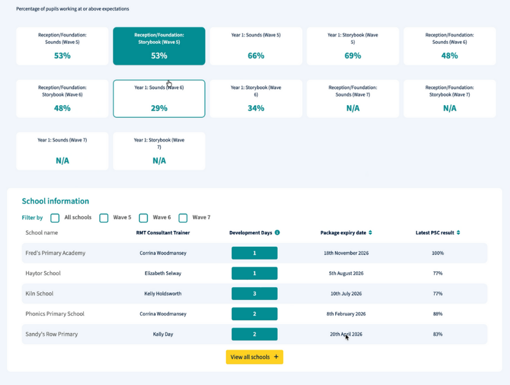Check the Wave 6 filter box
The width and height of the screenshot is (510, 385).
(x=144, y=218)
